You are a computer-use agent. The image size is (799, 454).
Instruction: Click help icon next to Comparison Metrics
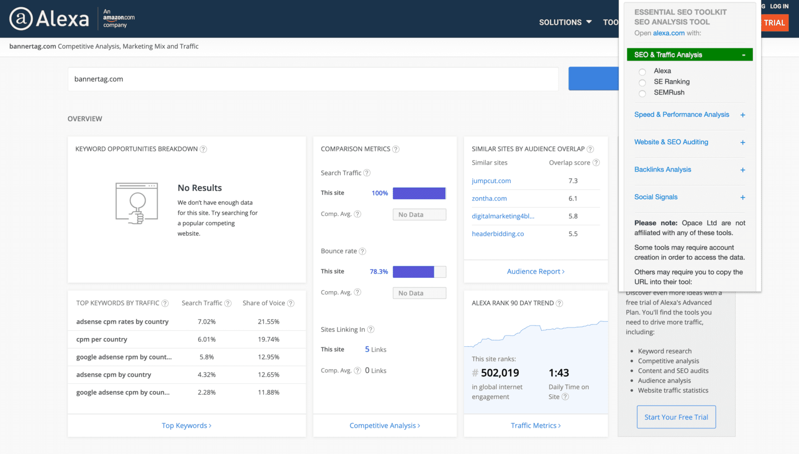396,149
